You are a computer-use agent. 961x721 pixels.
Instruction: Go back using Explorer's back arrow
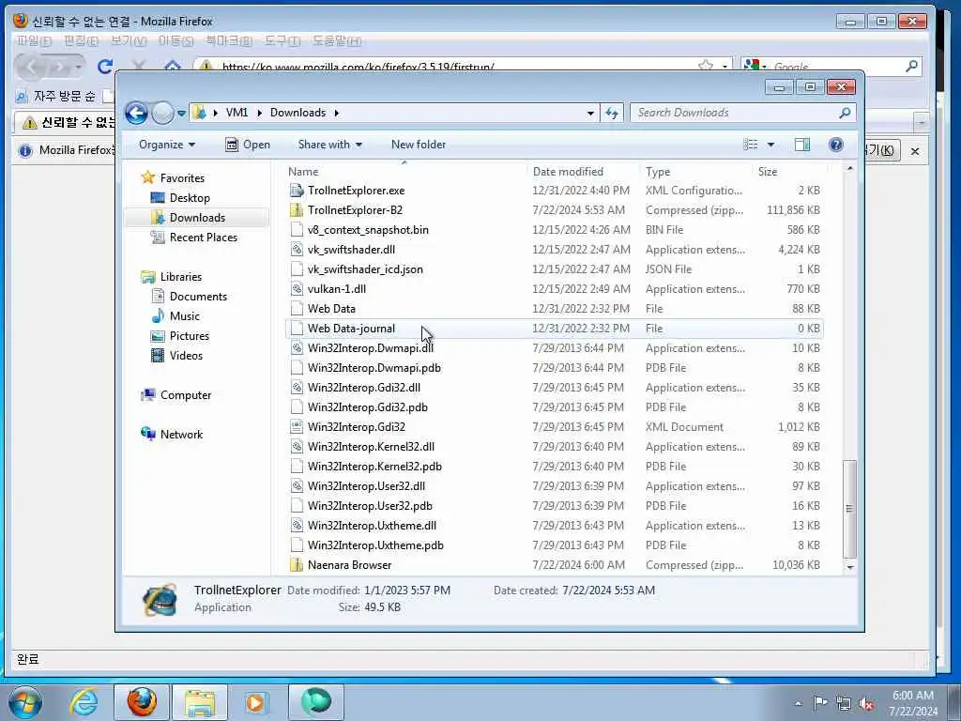click(136, 113)
